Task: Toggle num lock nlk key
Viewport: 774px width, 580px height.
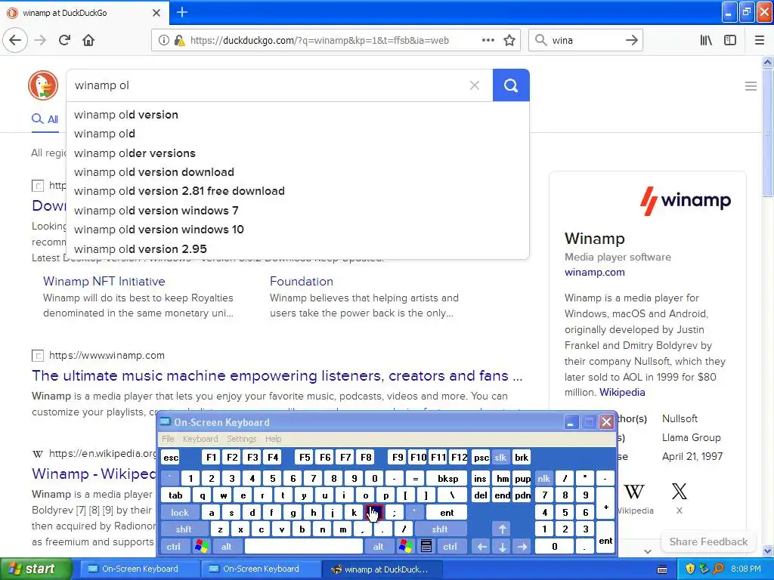Action: pyautogui.click(x=543, y=478)
